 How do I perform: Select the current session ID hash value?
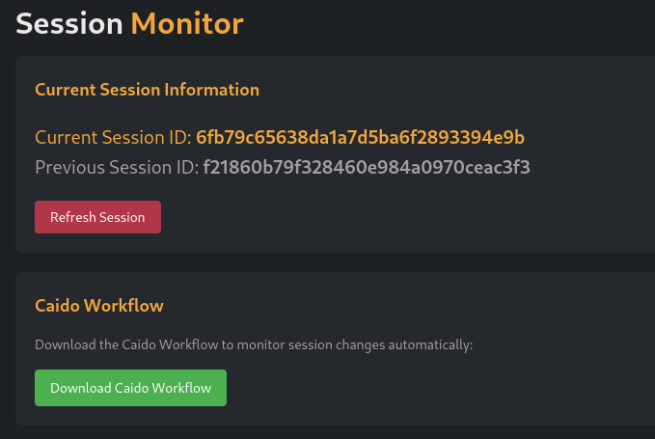coord(360,137)
